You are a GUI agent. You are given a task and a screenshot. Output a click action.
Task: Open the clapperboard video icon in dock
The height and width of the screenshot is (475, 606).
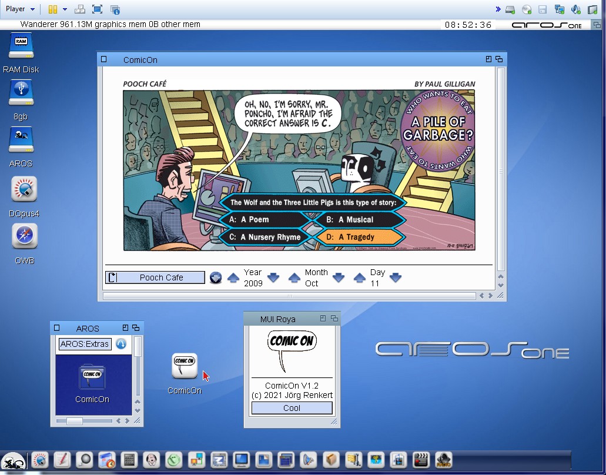[420, 460]
